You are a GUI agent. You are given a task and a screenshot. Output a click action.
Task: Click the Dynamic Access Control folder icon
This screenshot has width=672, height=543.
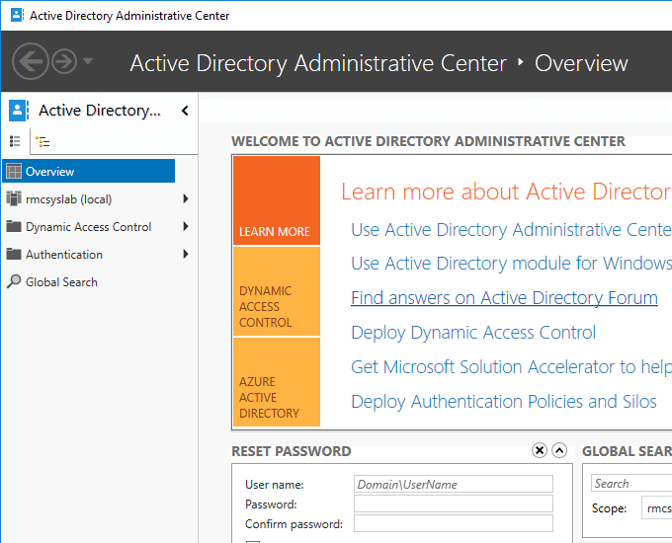coord(14,226)
